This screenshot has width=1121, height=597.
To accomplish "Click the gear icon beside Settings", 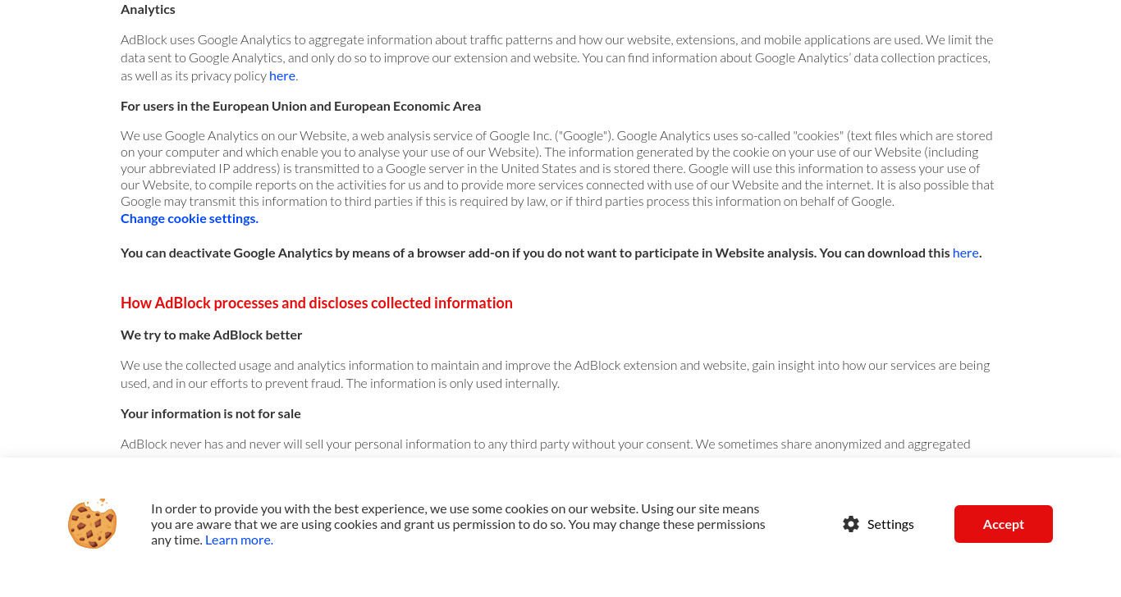I will coord(851,524).
